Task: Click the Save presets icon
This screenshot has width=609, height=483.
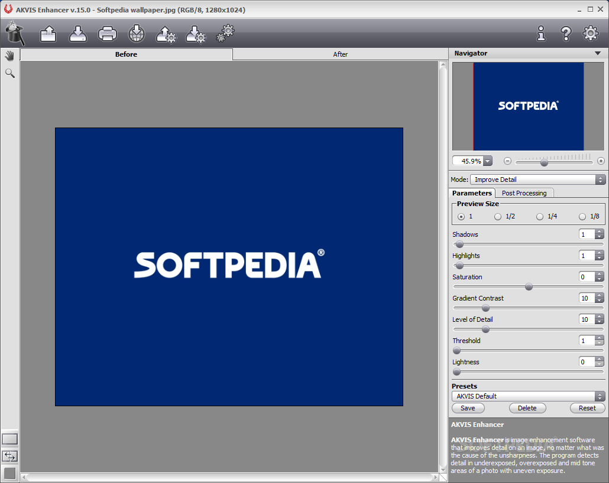Action: tap(196, 34)
